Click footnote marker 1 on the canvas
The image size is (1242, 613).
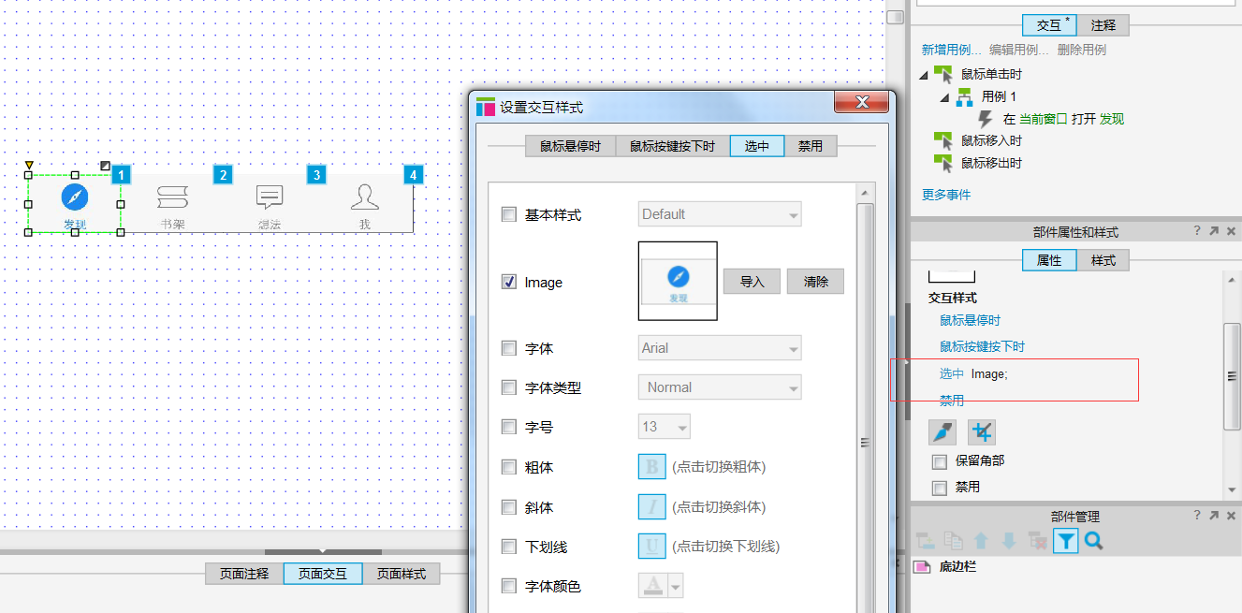pos(122,174)
